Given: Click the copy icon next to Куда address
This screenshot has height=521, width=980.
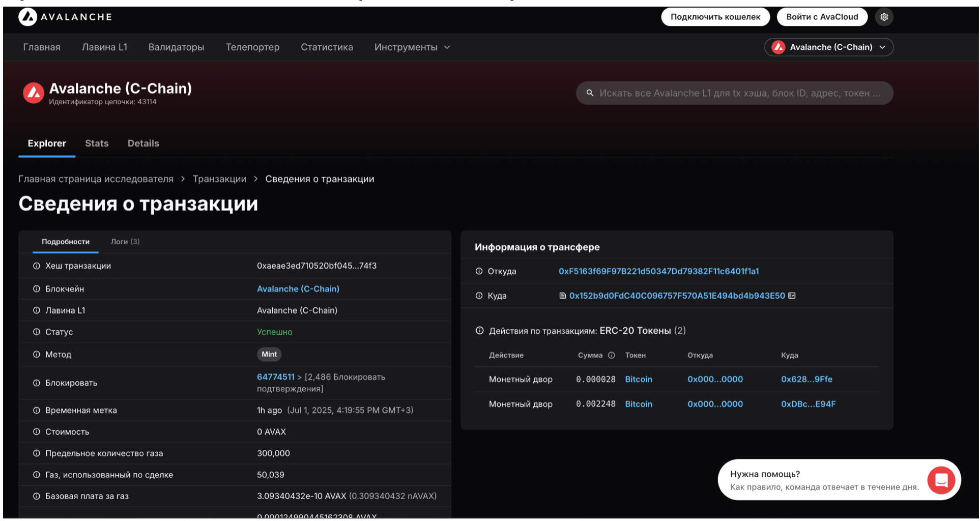Looking at the screenshot, I should tap(792, 296).
